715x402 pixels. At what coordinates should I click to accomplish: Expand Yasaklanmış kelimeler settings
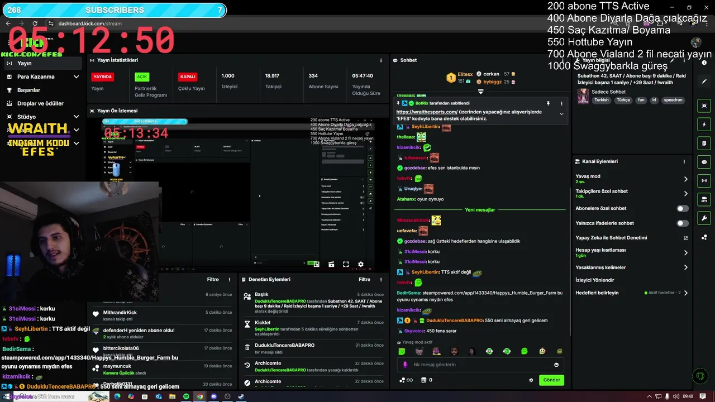686,267
